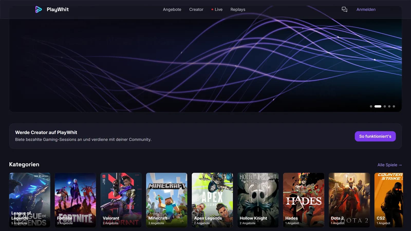This screenshot has height=231, width=411.
Task: Open the Valorant category card
Action: (121, 200)
